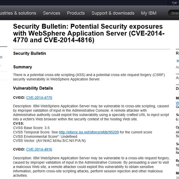Click the Search input field
This screenshot has height=179, width=179.
tap(174, 13)
